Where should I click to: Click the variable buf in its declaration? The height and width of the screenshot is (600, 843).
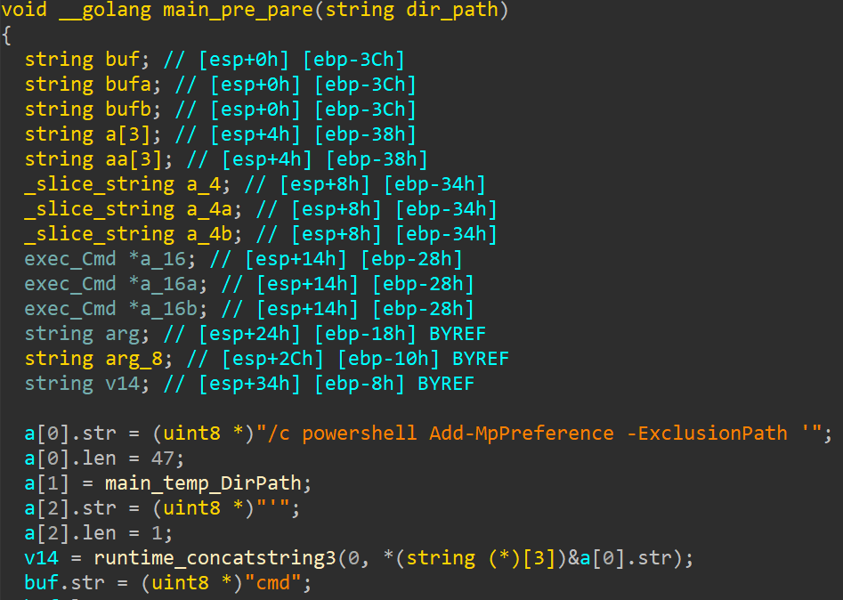[x=122, y=60]
